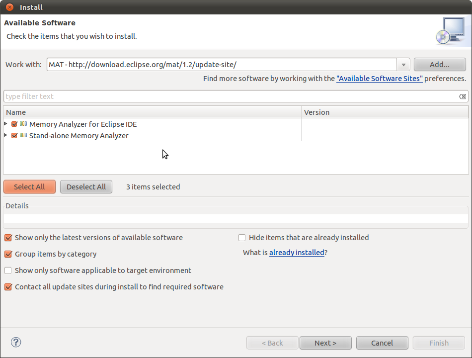This screenshot has width=472, height=358.
Task: Cancel the install wizard
Action: (382, 343)
